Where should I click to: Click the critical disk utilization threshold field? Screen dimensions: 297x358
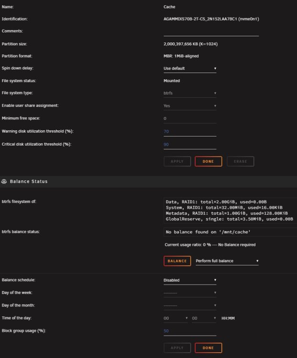190,145
